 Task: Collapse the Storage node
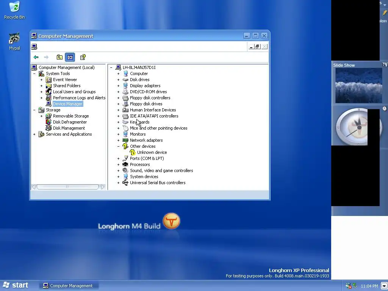34,110
